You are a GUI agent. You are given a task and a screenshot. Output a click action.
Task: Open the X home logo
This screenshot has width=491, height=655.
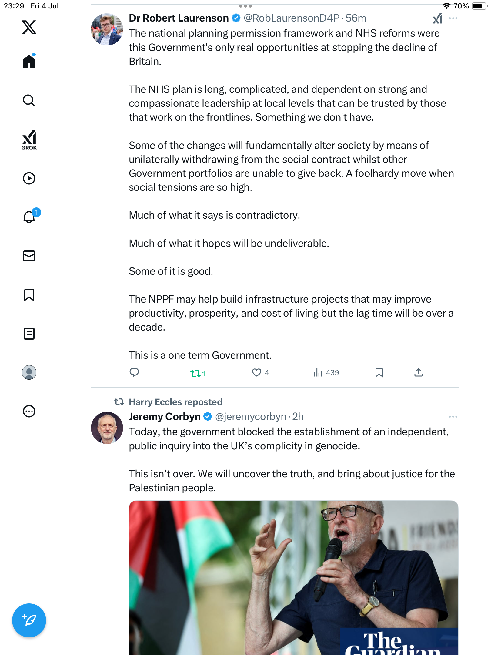[29, 27]
